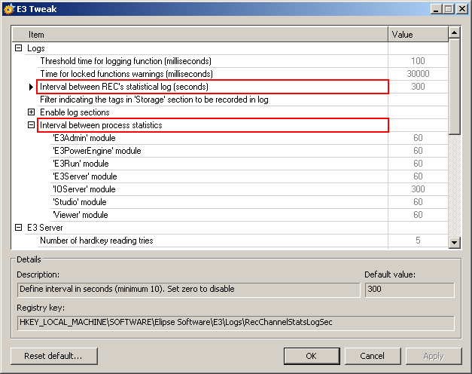Click the Registry key text field
472x374 pixels.
pyautogui.click(x=235, y=323)
